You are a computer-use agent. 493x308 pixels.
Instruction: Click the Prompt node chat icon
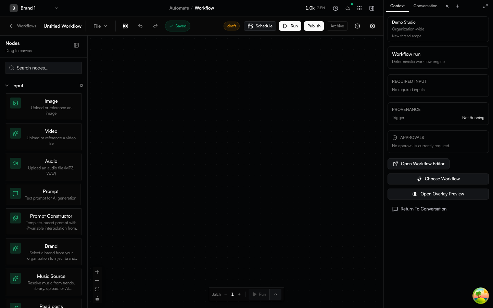(x=15, y=193)
